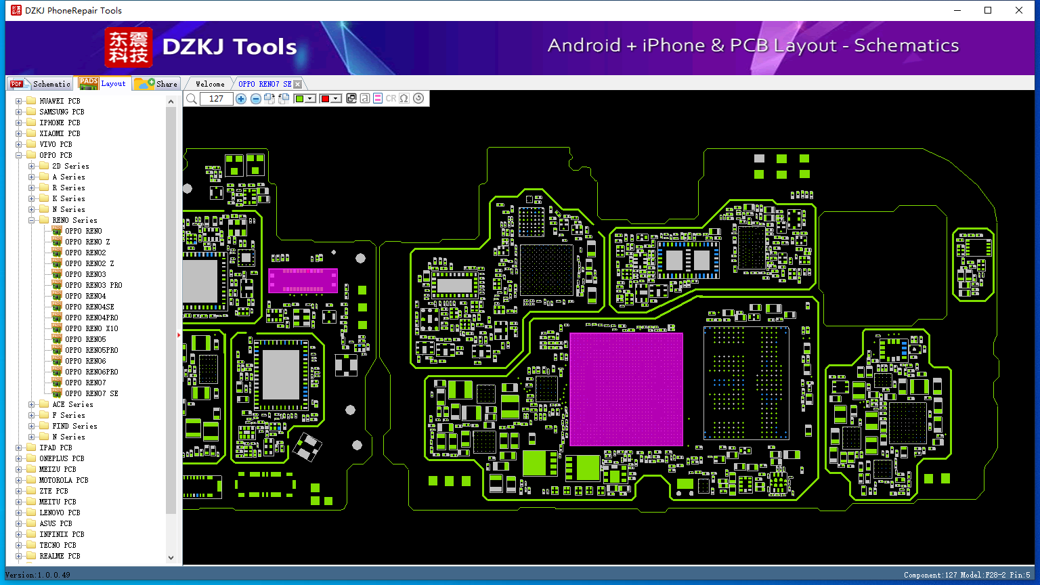Click the tree scrollbar up arrow

tap(171, 101)
